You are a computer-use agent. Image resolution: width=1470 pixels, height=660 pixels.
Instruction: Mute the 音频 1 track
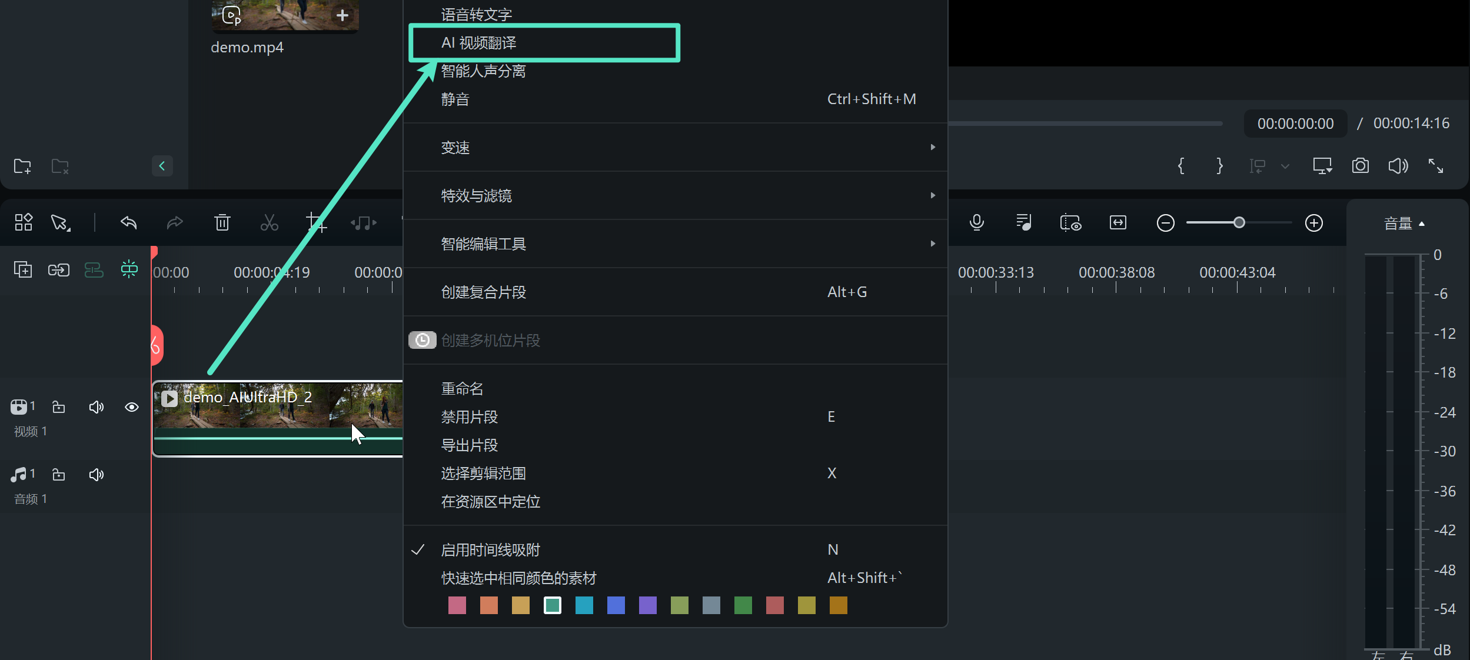click(x=96, y=474)
